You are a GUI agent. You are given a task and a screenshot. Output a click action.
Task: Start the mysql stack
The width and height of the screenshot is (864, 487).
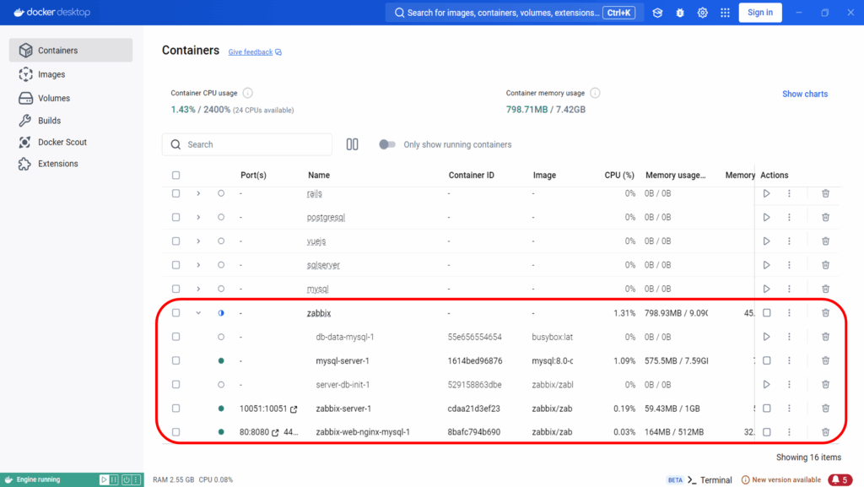(766, 289)
